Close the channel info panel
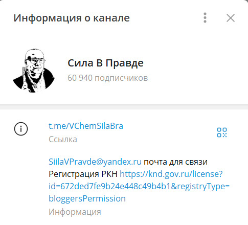 coord(231,18)
